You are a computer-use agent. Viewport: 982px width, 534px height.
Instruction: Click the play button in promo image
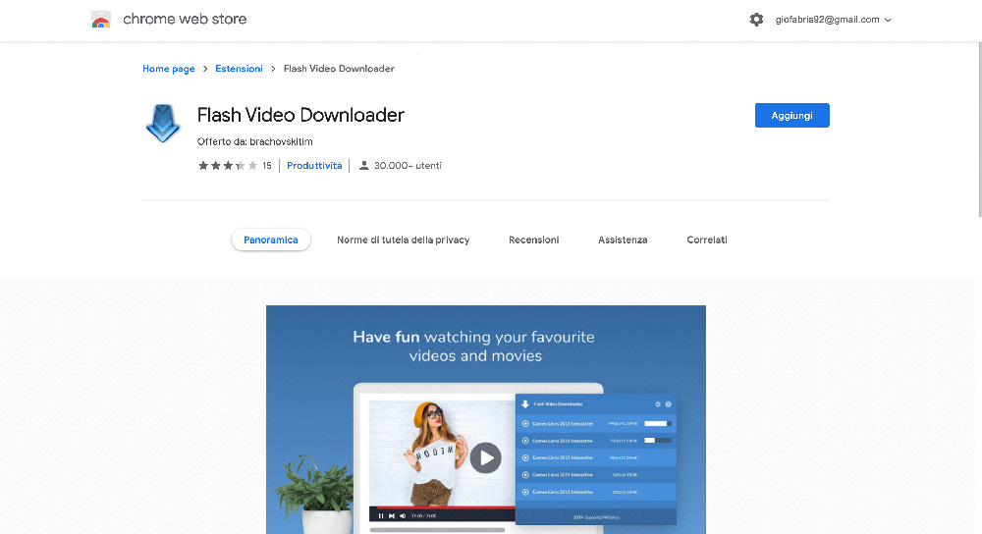pos(485,458)
